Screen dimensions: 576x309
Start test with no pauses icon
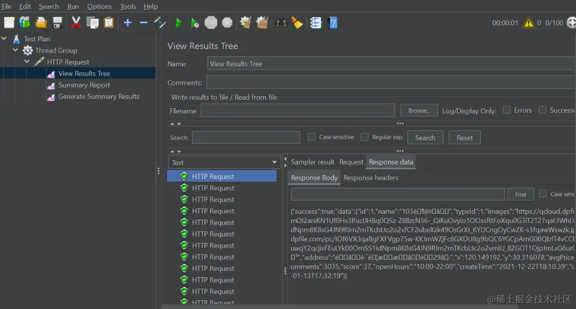tap(194, 23)
